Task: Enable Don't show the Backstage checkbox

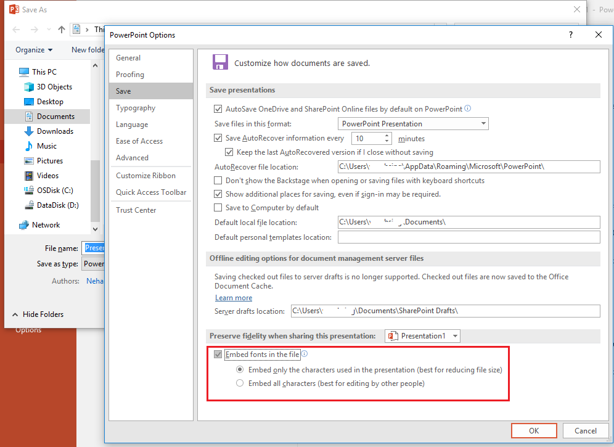Action: tap(218, 180)
